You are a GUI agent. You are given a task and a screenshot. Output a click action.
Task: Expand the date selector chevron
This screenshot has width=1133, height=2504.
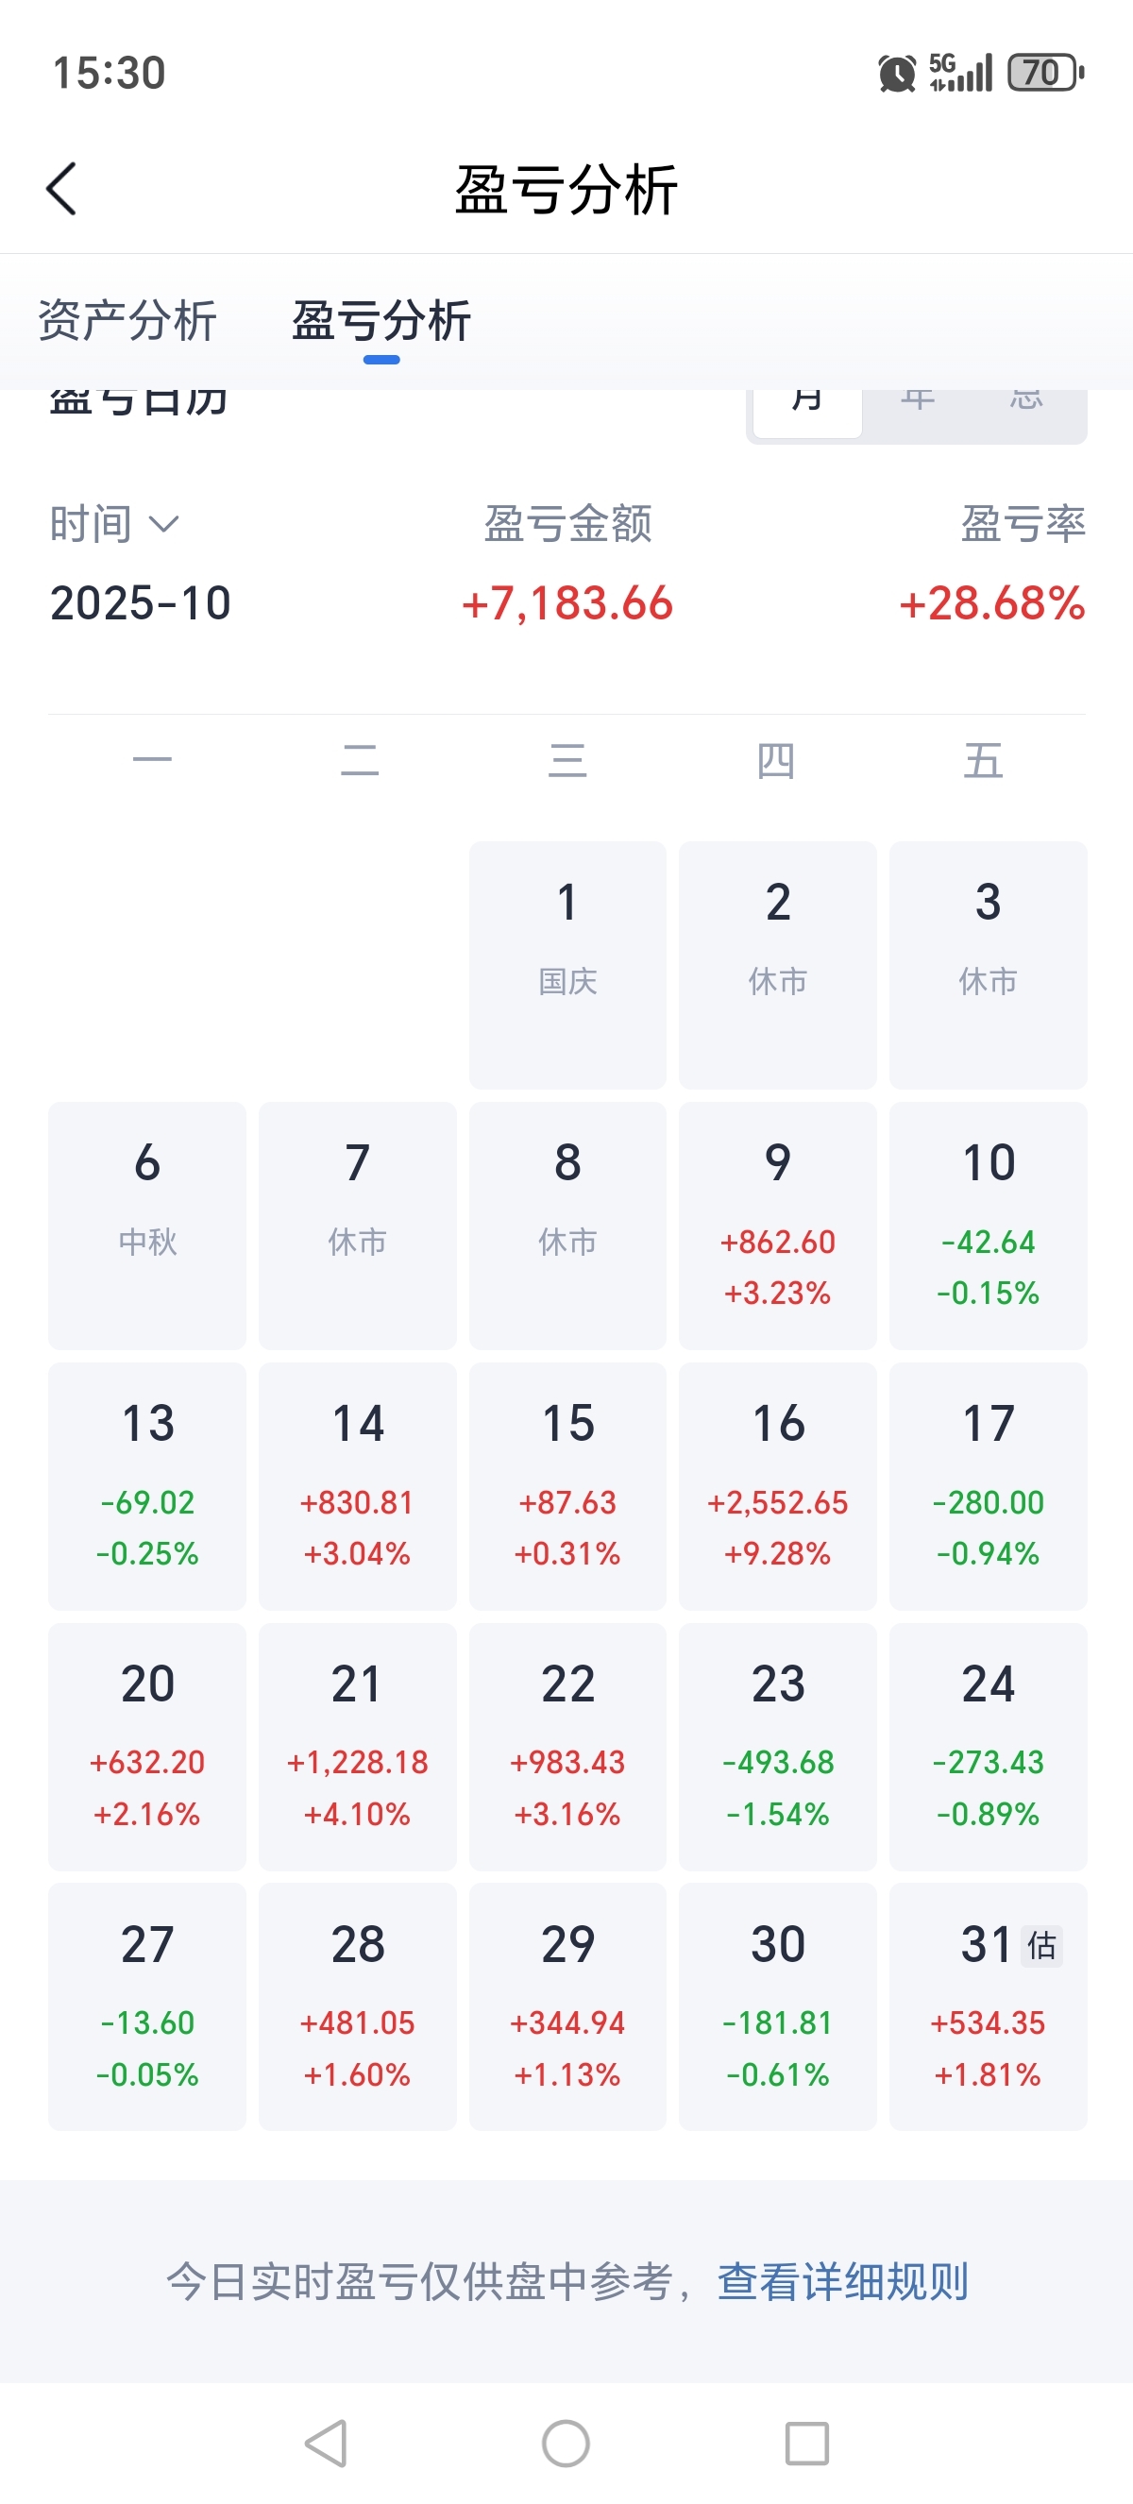pos(164,524)
